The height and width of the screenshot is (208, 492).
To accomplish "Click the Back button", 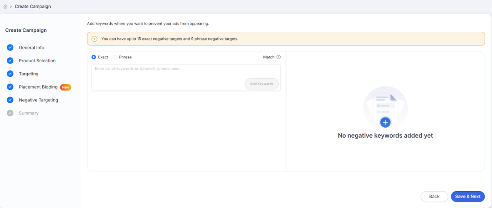I will pyautogui.click(x=434, y=197).
